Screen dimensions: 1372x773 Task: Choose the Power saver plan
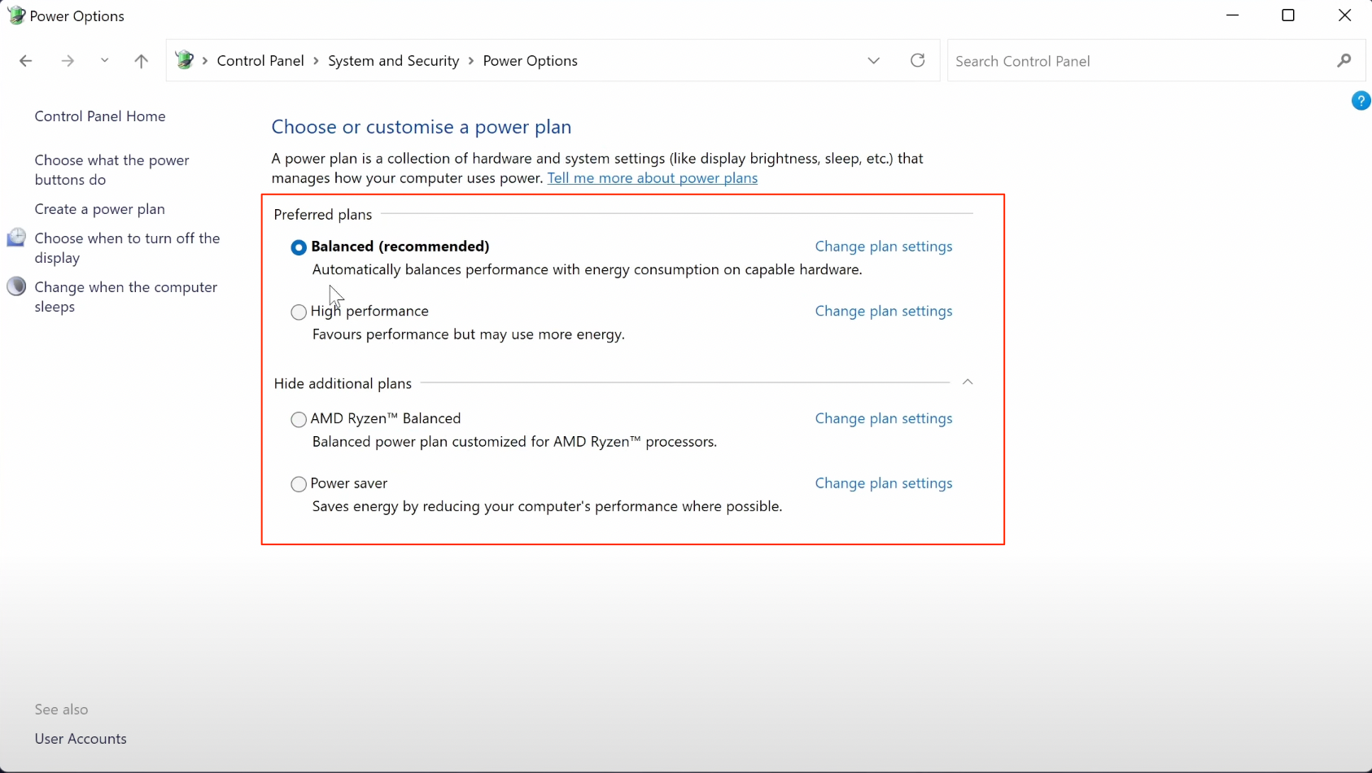point(299,484)
